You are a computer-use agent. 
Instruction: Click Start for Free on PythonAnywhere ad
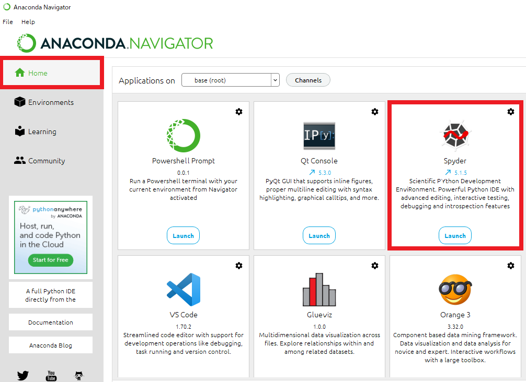pos(51,260)
